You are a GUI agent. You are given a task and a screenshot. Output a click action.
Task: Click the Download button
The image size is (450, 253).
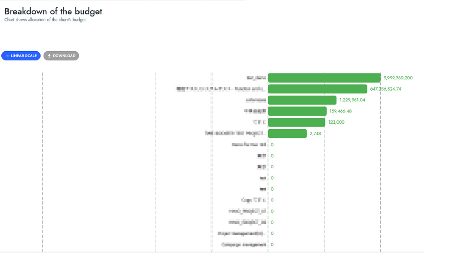61,56
